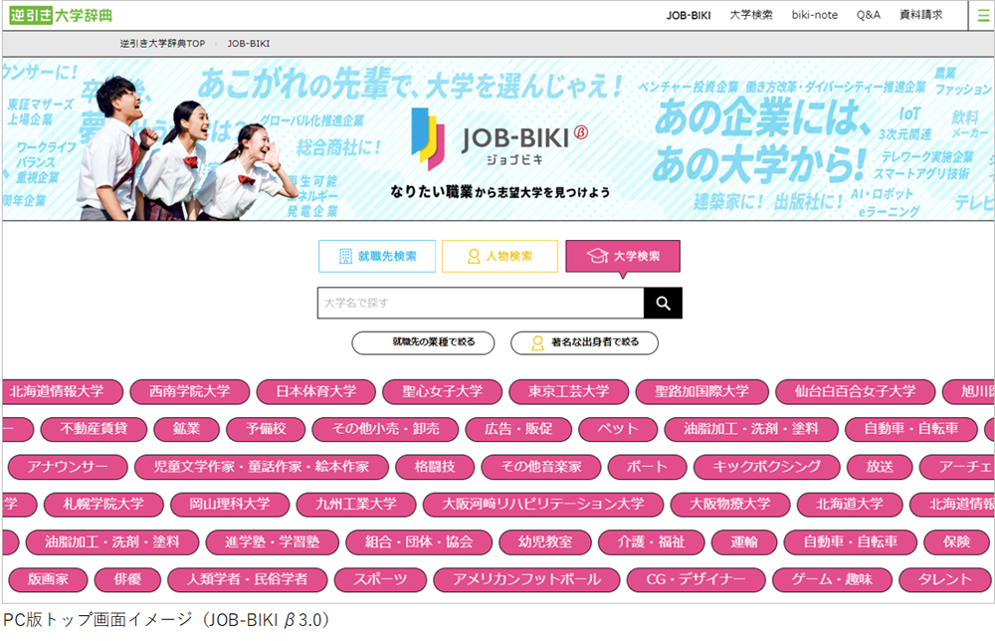Viewport: 995px width, 641px height.
Task: Select the 格闘技 tag
Action: [x=435, y=467]
